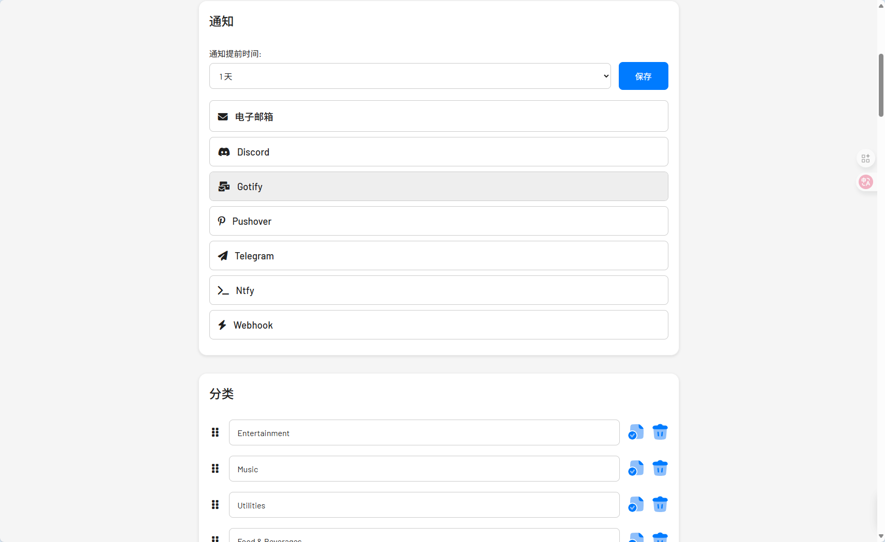
Task: Expand the Gotify notification settings
Action: coord(438,187)
